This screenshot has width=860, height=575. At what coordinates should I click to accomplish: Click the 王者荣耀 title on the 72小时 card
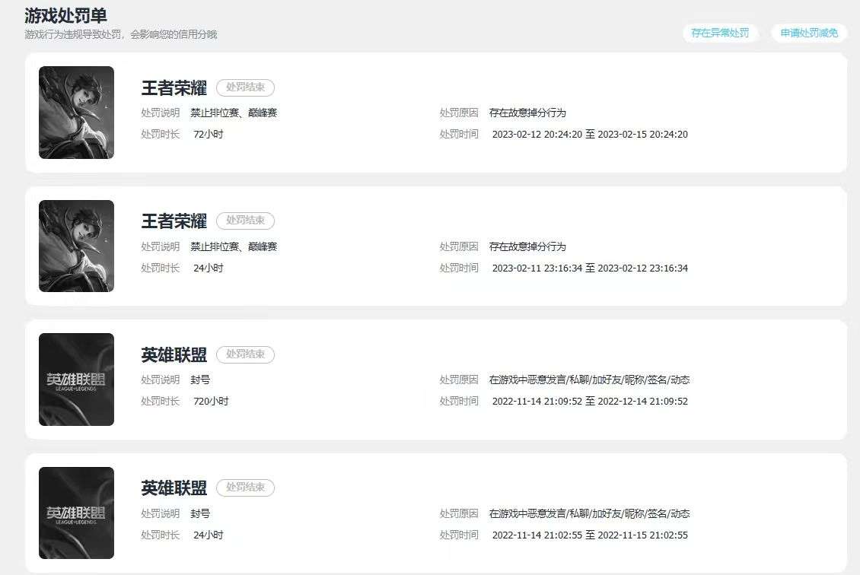(x=174, y=87)
